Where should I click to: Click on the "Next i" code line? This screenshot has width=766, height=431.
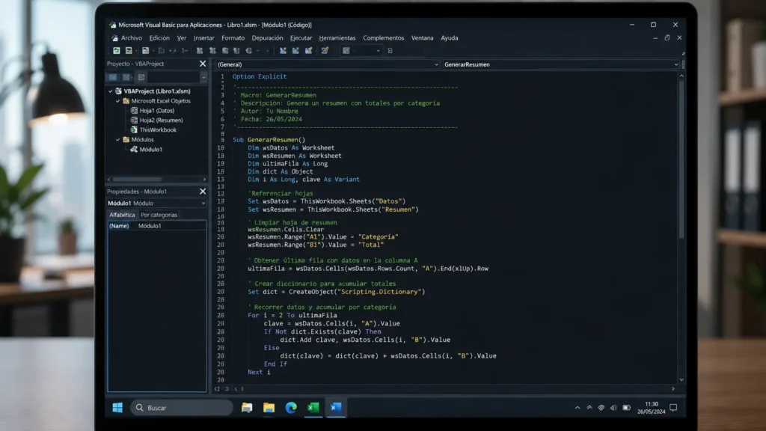point(259,372)
